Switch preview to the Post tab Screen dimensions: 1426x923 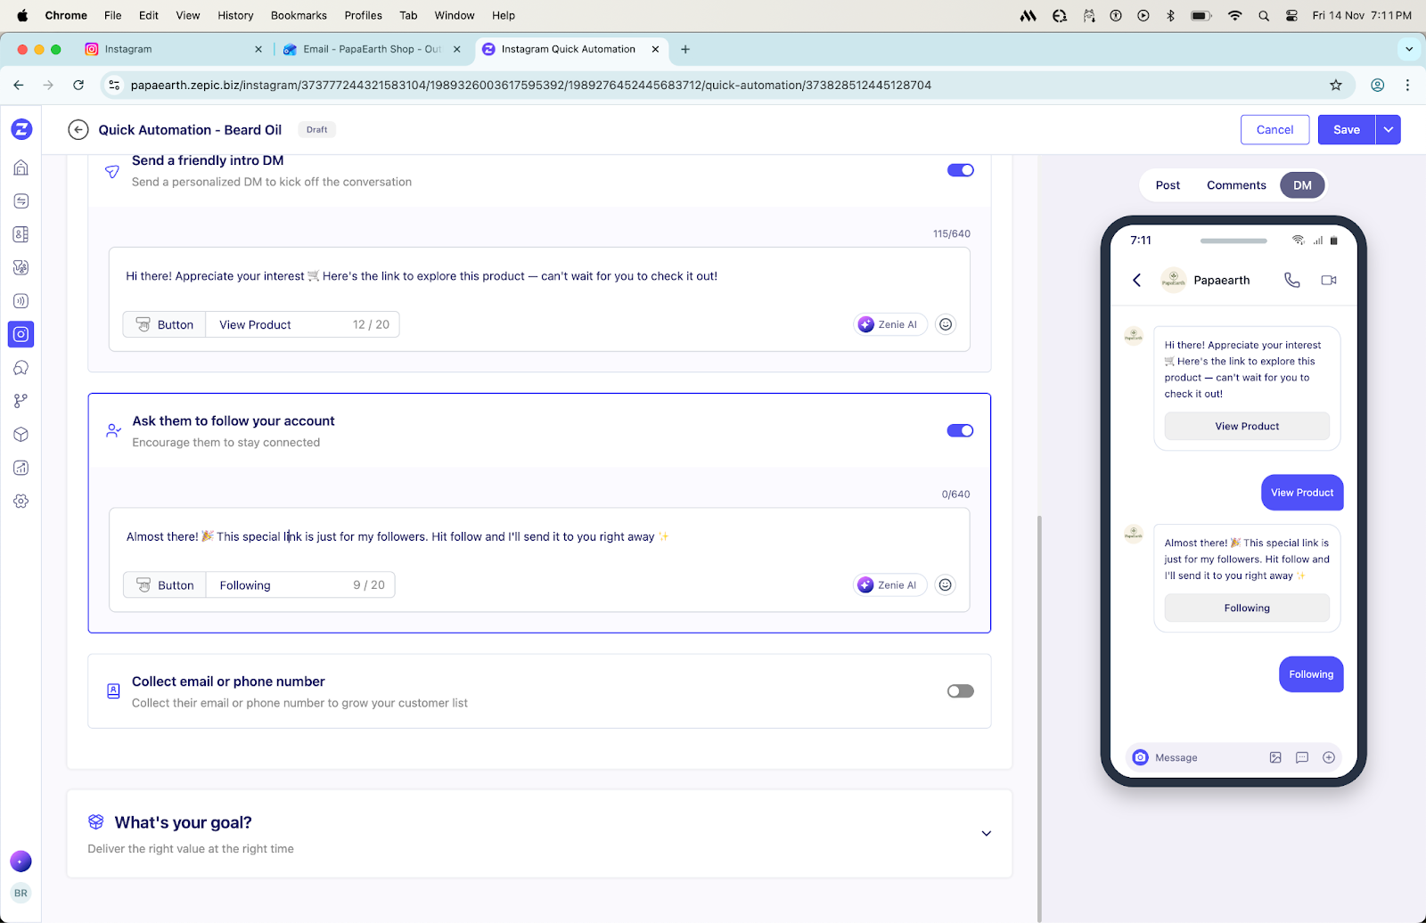[x=1168, y=185]
